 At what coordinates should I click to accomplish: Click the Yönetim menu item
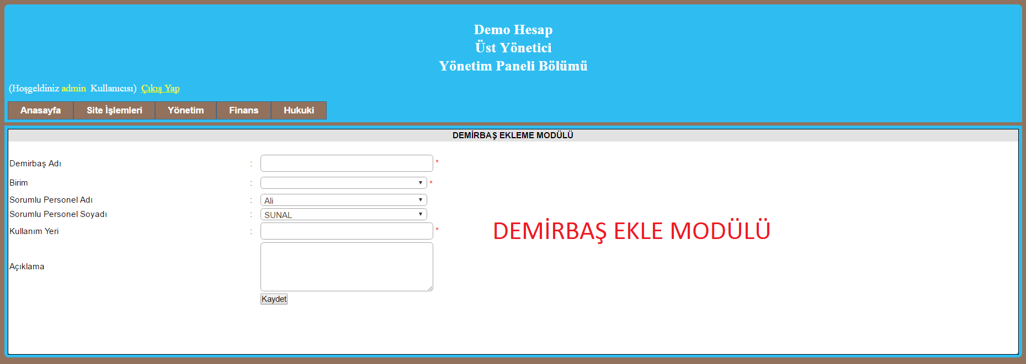pyautogui.click(x=185, y=110)
